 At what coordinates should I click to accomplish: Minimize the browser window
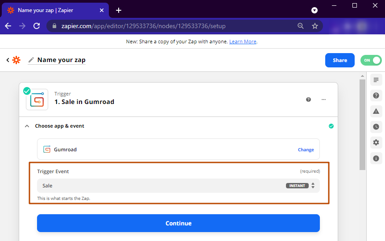[334, 5]
